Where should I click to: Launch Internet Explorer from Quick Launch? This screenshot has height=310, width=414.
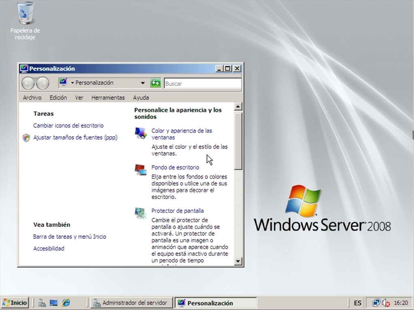point(66,303)
